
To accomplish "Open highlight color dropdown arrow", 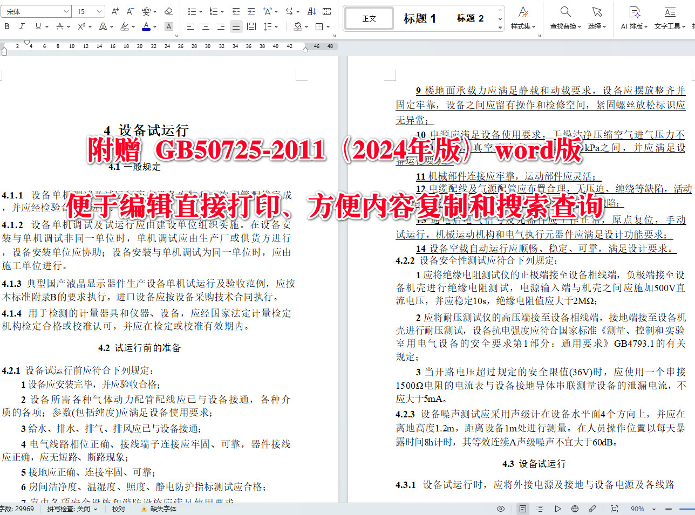I will [133, 26].
